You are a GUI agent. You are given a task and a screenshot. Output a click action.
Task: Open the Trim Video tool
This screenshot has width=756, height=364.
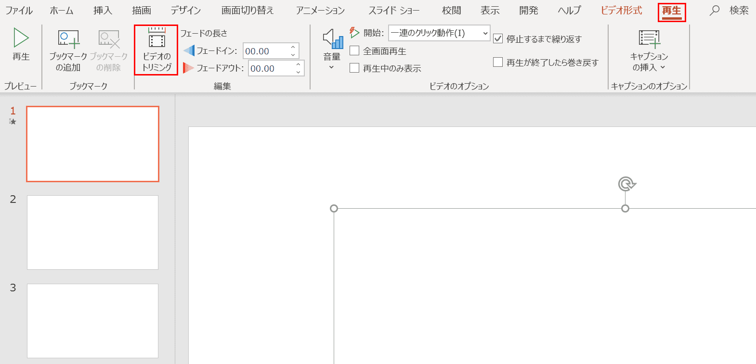click(156, 50)
